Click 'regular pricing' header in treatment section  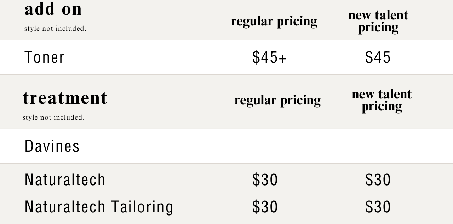coord(277,100)
